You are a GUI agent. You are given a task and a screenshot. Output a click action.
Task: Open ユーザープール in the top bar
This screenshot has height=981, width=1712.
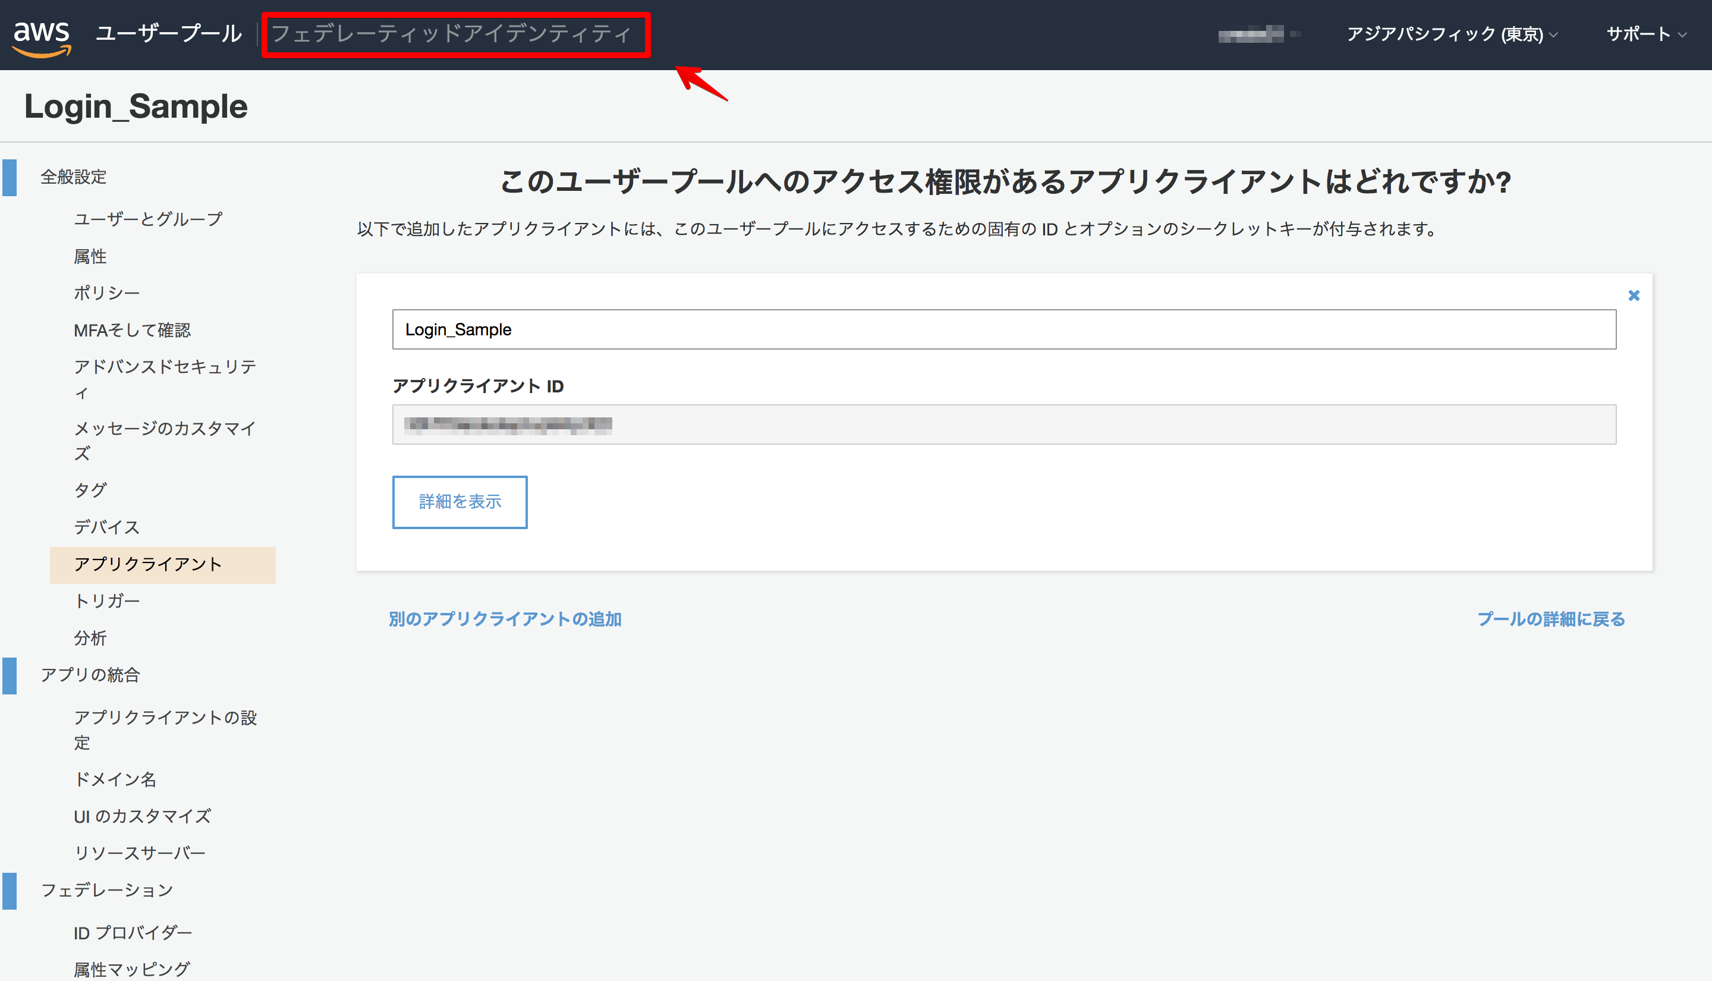[x=168, y=34]
